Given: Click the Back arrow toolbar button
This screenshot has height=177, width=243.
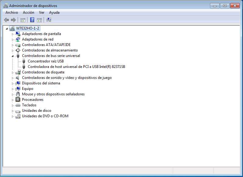Looking at the screenshot, I should 6,20.
